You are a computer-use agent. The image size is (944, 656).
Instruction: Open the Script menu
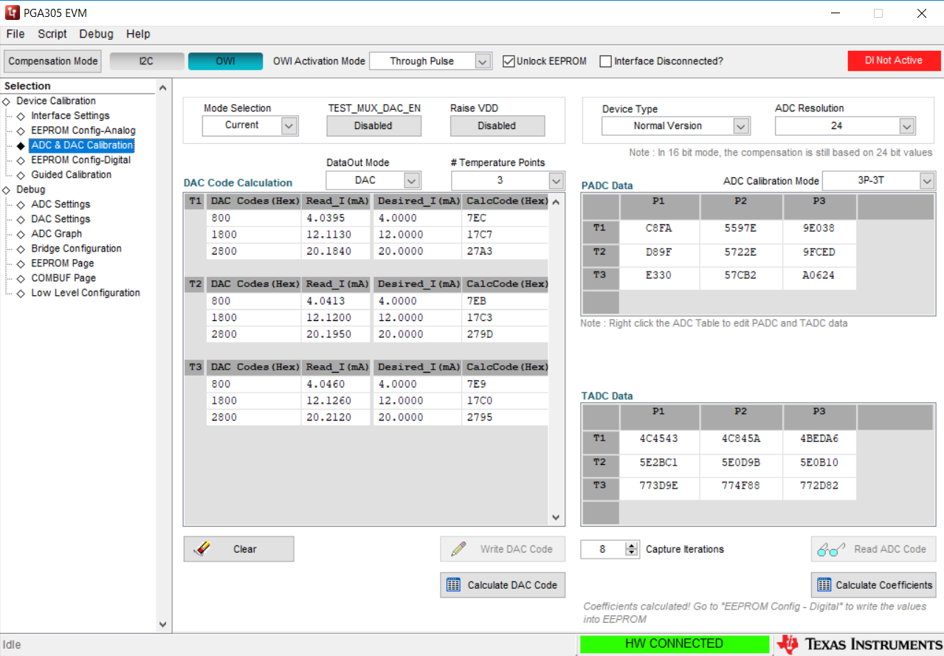click(52, 34)
